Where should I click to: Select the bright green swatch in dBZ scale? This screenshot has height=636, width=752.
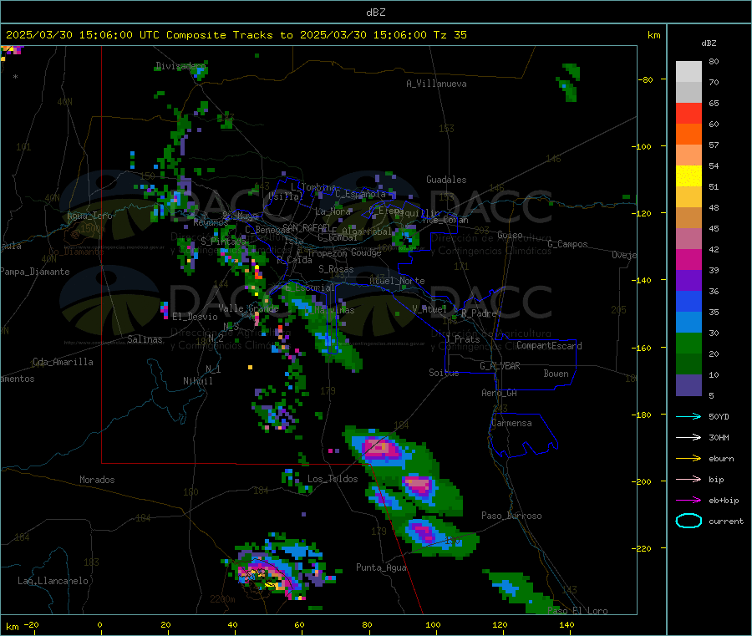(688, 343)
